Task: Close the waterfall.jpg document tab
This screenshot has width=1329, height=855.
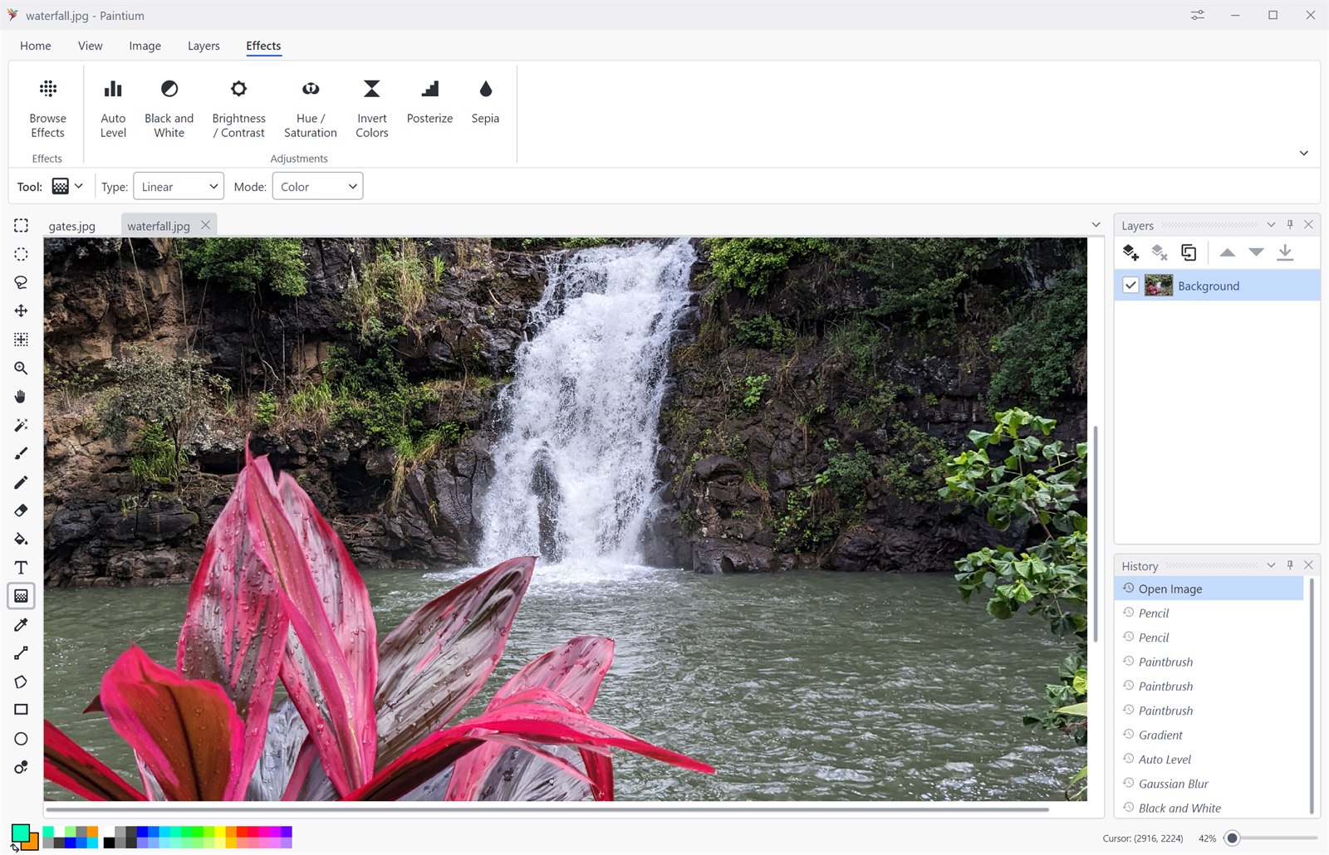Action: [x=206, y=225]
